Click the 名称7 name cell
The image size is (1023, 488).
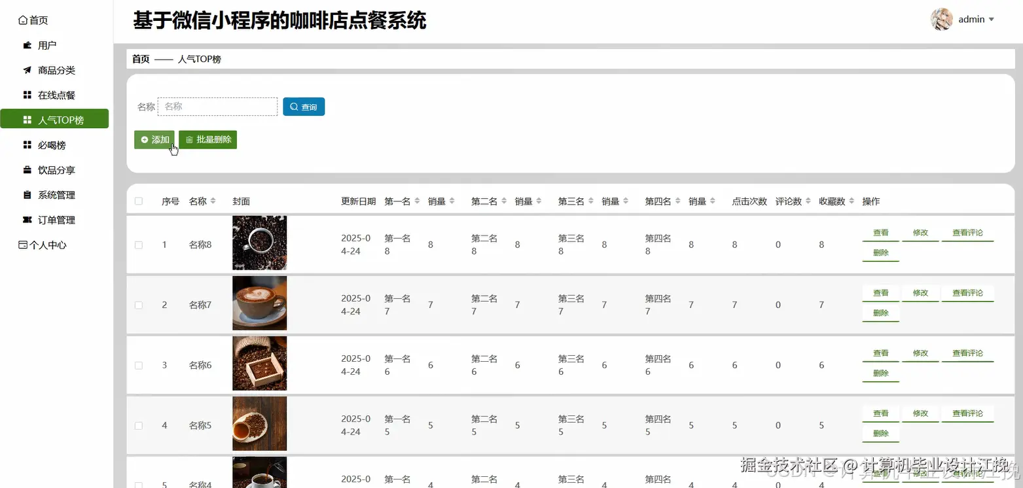click(200, 305)
